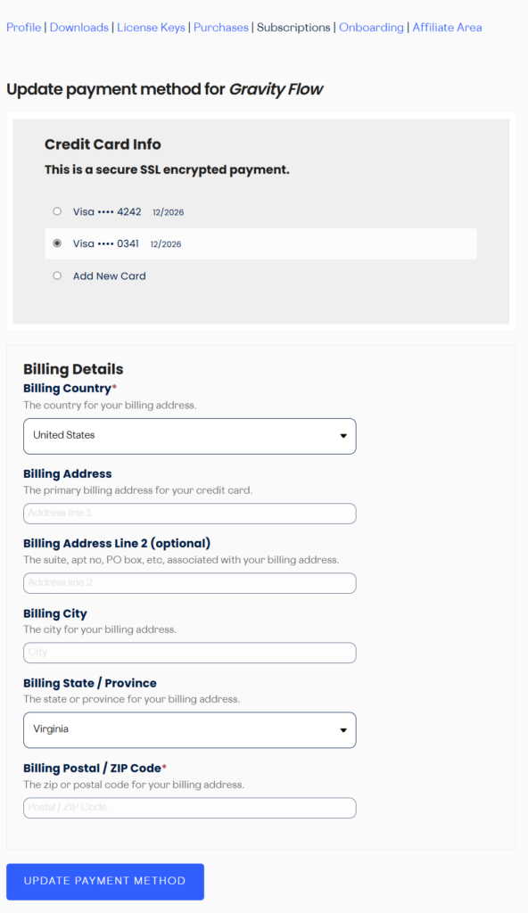Viewport: 528px width, 913px height.
Task: Expand the United States country selector
Action: coord(189,436)
